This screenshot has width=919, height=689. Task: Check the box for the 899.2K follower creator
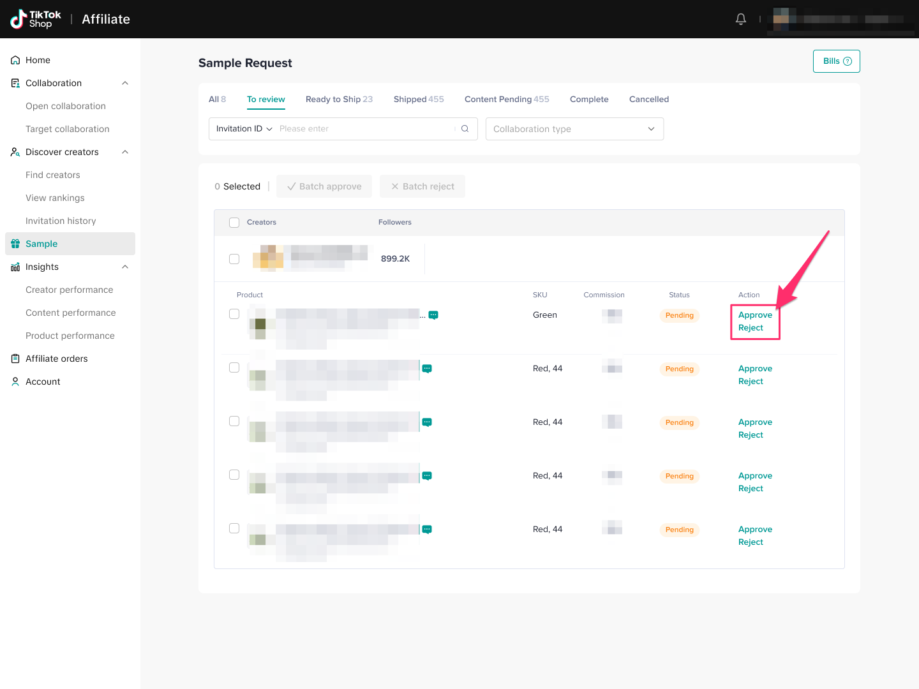click(x=234, y=259)
